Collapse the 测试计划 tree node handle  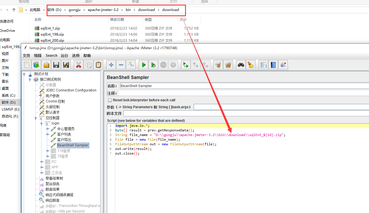tap(24, 74)
